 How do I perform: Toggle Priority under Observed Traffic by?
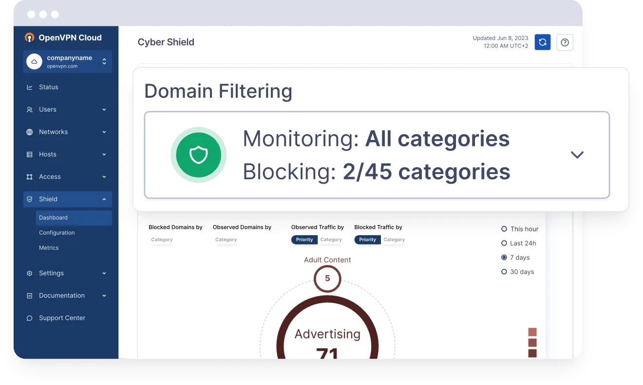click(304, 240)
